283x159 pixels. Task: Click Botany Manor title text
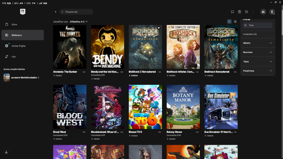(174, 132)
